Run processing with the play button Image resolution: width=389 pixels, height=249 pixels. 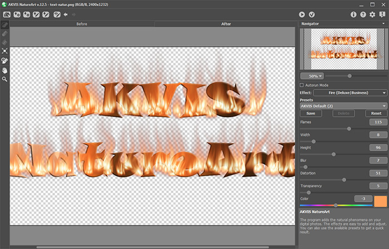(x=302, y=14)
